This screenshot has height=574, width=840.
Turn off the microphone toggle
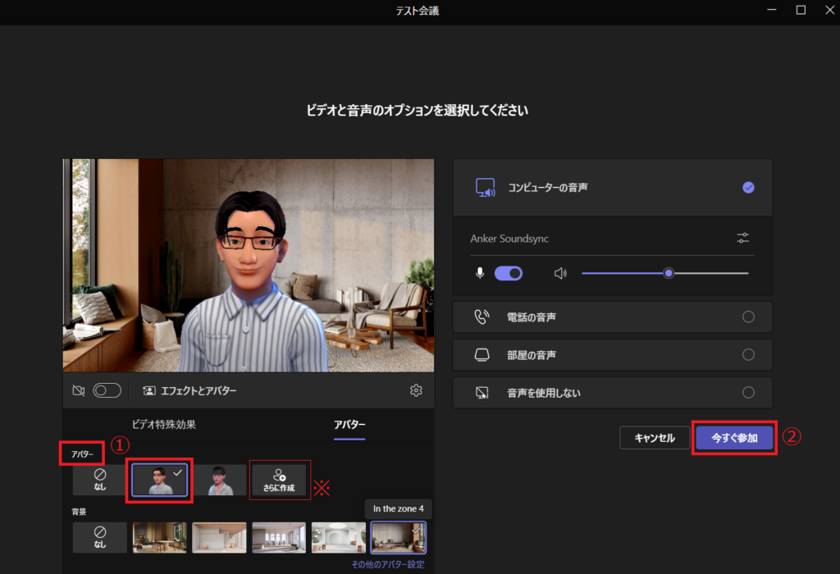click(x=509, y=273)
